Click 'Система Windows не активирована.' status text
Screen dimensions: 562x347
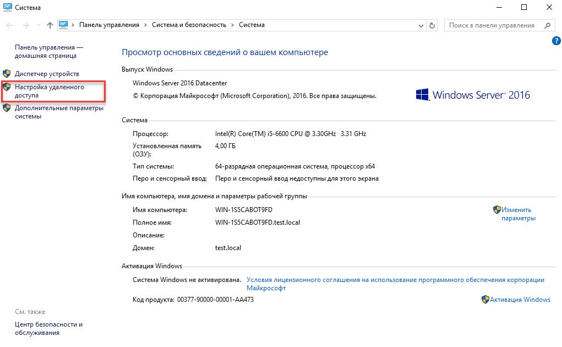187,280
